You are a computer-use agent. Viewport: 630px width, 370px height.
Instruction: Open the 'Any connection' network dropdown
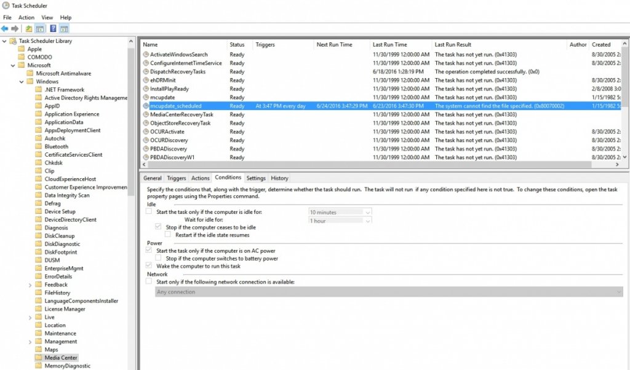pos(389,292)
